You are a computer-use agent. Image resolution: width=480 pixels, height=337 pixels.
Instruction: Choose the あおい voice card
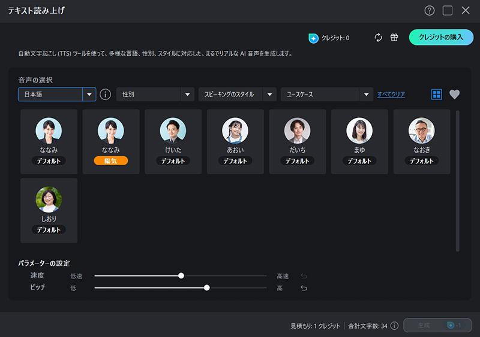click(x=235, y=142)
